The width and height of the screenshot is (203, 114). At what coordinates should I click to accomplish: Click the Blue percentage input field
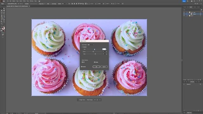coord(104,54)
